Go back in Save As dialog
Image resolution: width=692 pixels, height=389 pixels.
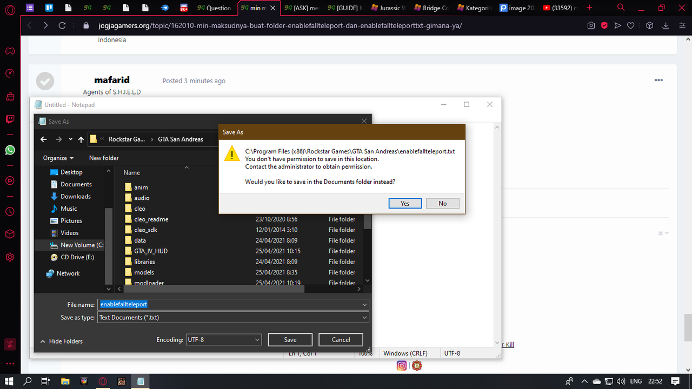pos(44,139)
